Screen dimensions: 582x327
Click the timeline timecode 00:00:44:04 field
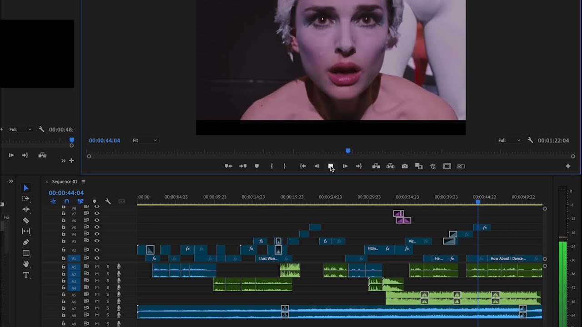point(66,193)
